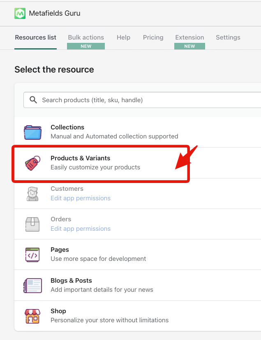Open the Pricing tab

coord(153,38)
